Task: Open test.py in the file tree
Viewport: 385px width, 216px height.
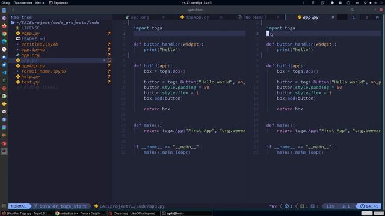Action: [30, 82]
